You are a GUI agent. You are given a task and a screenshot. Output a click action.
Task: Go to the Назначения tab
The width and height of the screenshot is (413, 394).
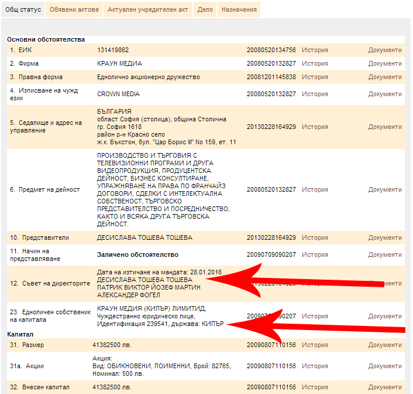pos(239,10)
